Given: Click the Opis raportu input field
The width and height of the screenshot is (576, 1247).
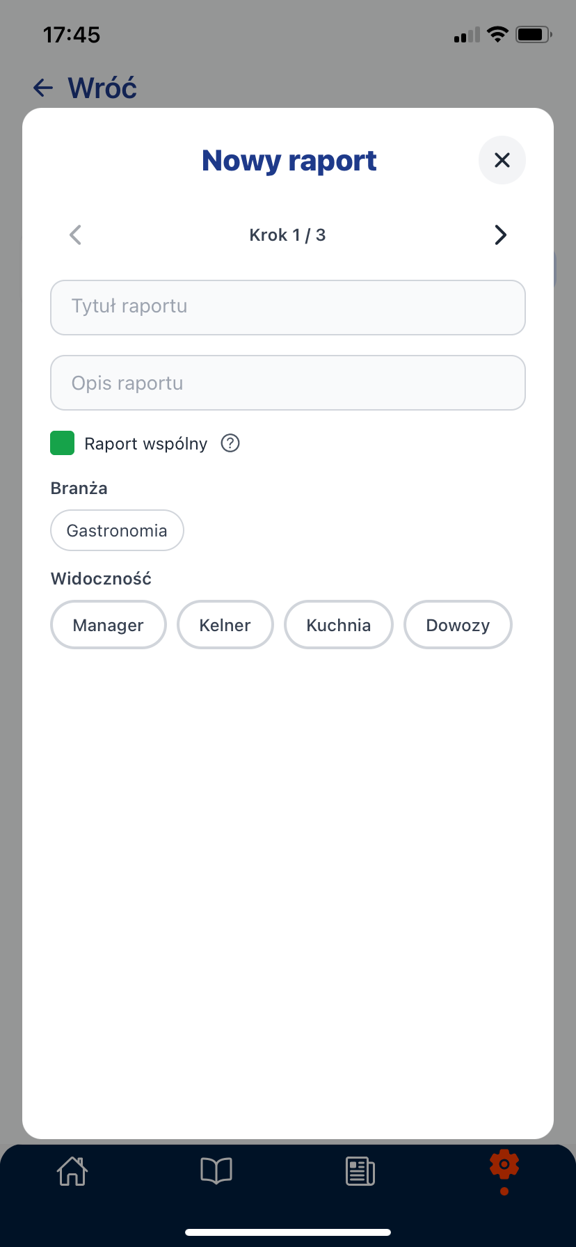Looking at the screenshot, I should 288,383.
